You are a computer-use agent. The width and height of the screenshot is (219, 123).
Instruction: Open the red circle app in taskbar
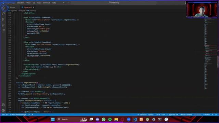(123, 119)
